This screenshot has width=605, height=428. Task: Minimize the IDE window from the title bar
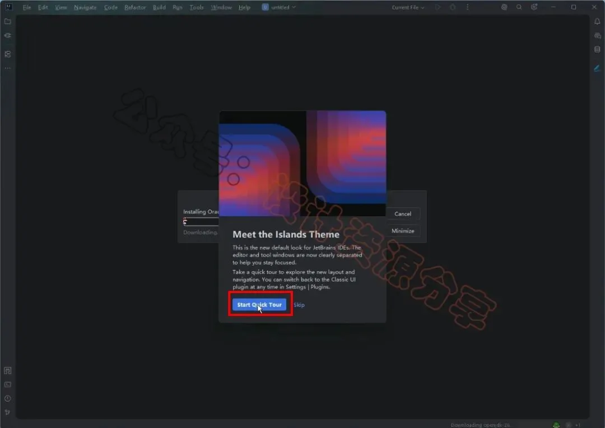point(553,7)
